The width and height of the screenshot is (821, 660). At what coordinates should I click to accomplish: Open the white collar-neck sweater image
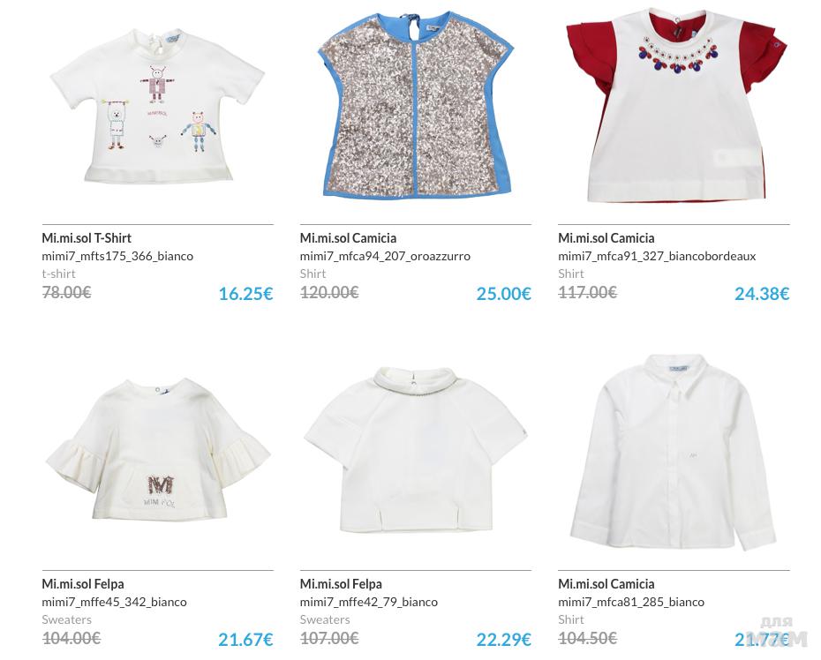pyautogui.click(x=415, y=449)
